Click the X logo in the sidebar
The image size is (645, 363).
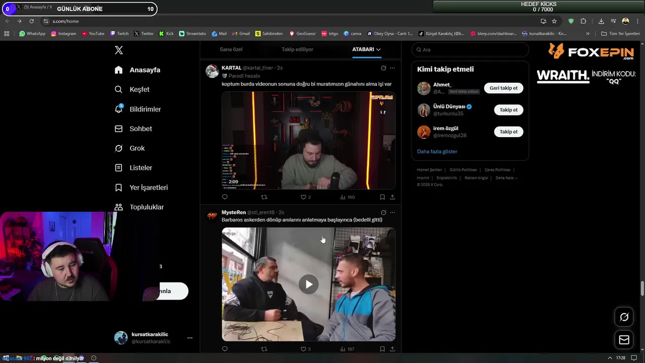tap(118, 50)
